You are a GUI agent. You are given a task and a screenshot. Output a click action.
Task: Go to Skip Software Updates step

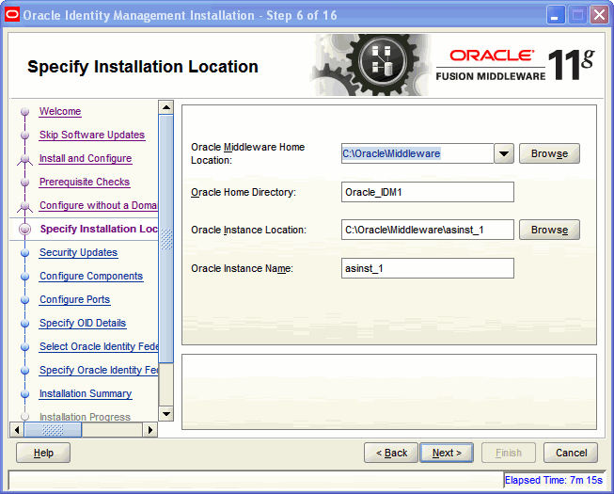coord(92,135)
